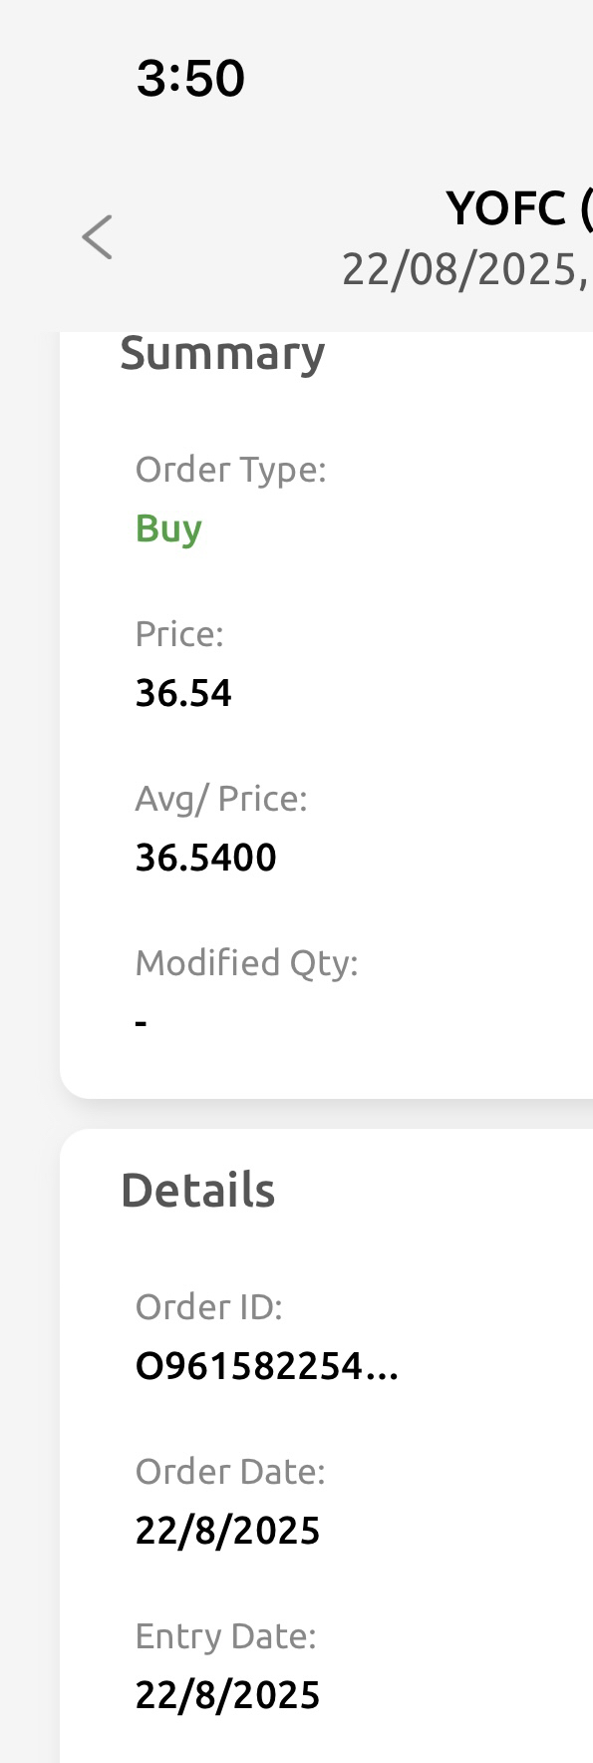Image resolution: width=593 pixels, height=1763 pixels.
Task: Tap the green Buy value
Action: (168, 529)
